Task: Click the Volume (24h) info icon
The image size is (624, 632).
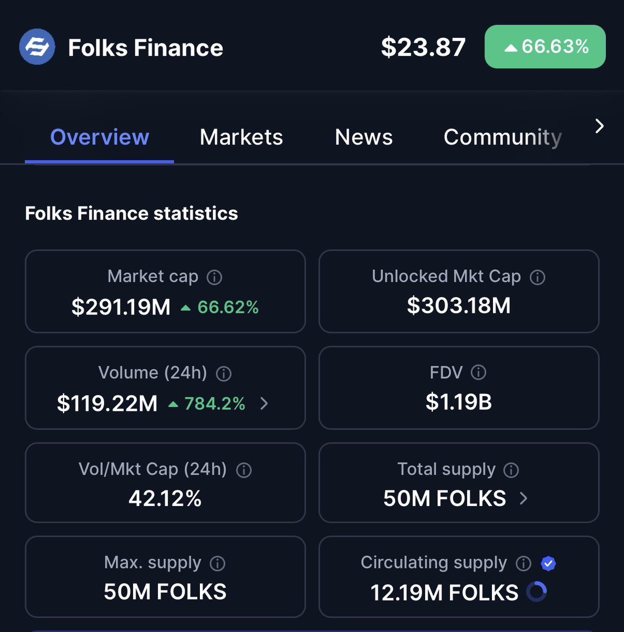Action: click(222, 373)
